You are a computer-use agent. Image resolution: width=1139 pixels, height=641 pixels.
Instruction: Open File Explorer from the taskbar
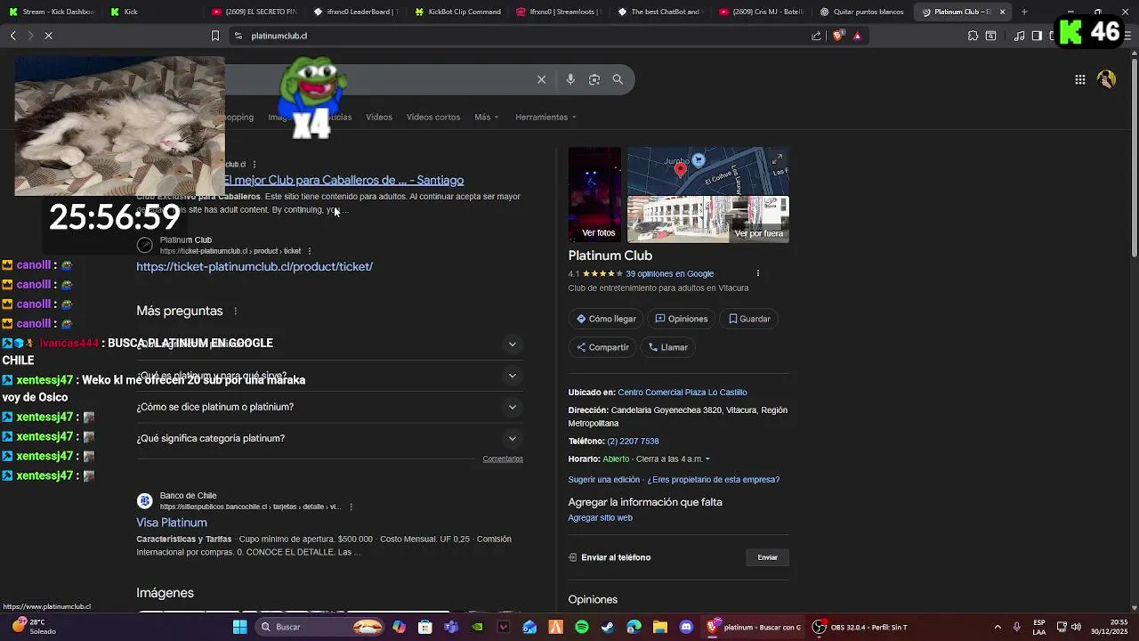click(660, 627)
